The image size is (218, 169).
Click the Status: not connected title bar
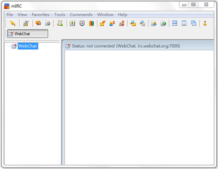point(126,46)
